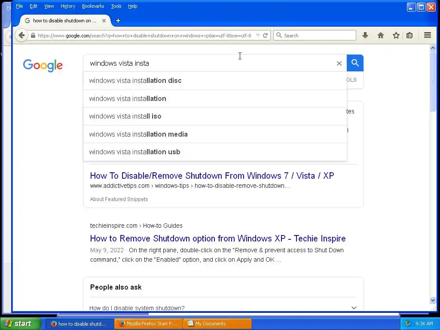Image resolution: width=440 pixels, height=330 pixels.
Task: Expand 'How do I disable system shutdown?'
Action: point(354,308)
